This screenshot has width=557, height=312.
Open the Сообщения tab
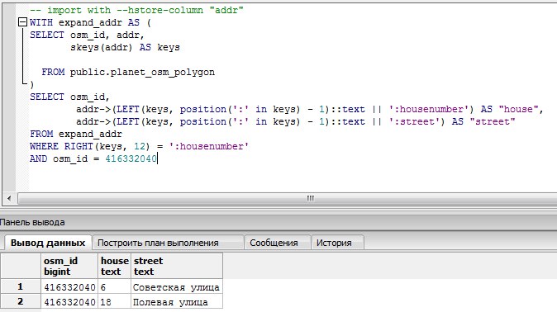278,243
